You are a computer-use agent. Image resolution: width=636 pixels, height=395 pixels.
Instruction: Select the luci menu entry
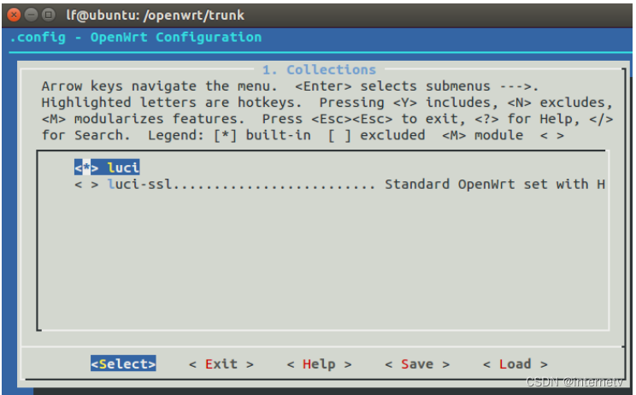tap(107, 168)
